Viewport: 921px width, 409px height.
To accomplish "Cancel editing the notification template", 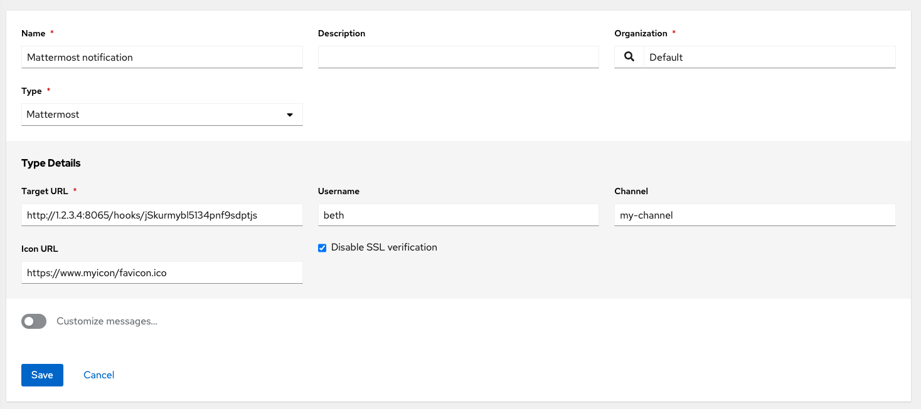I will pyautogui.click(x=98, y=375).
